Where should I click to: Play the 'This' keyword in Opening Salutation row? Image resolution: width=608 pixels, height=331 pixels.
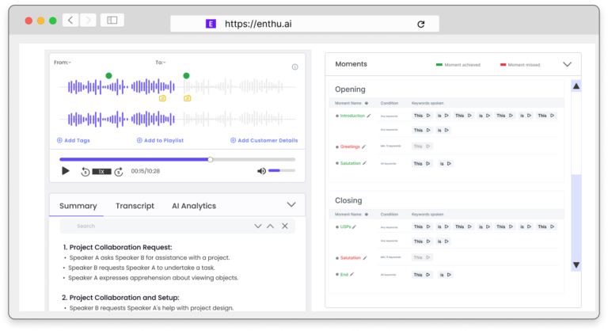[428, 163]
